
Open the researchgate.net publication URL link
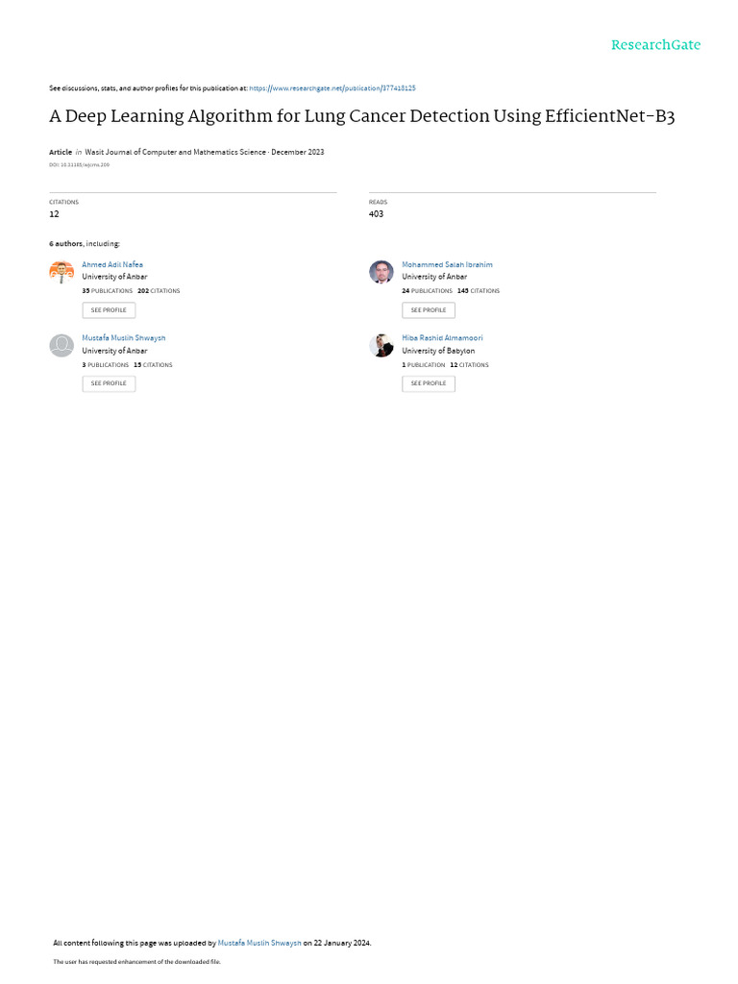coord(332,88)
